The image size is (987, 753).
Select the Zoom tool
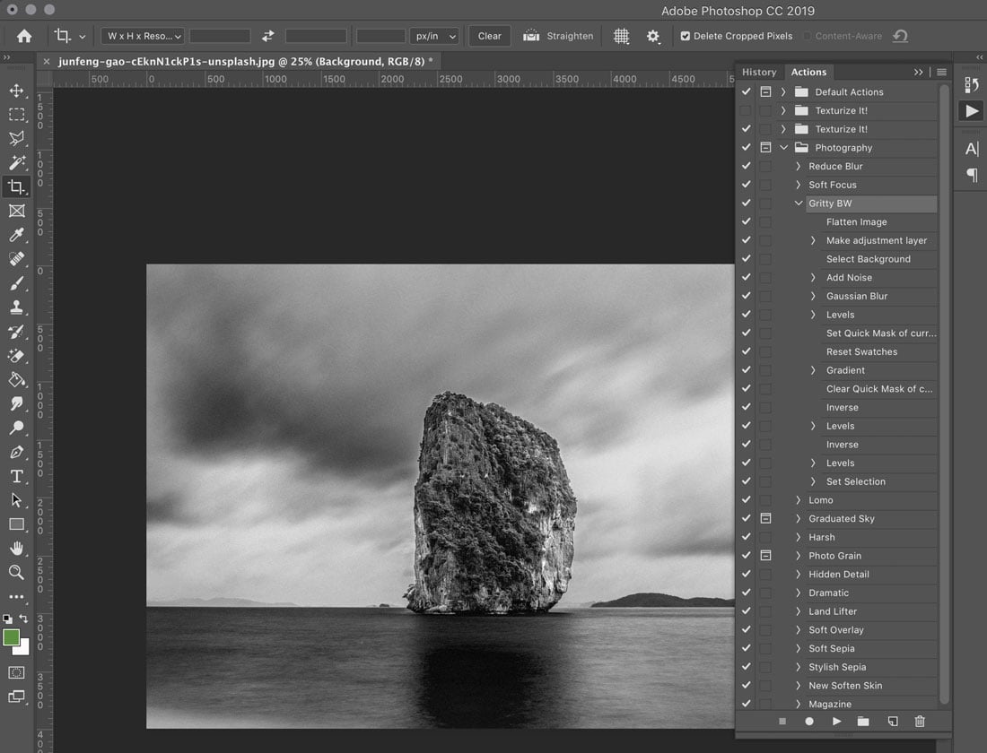[x=16, y=573]
